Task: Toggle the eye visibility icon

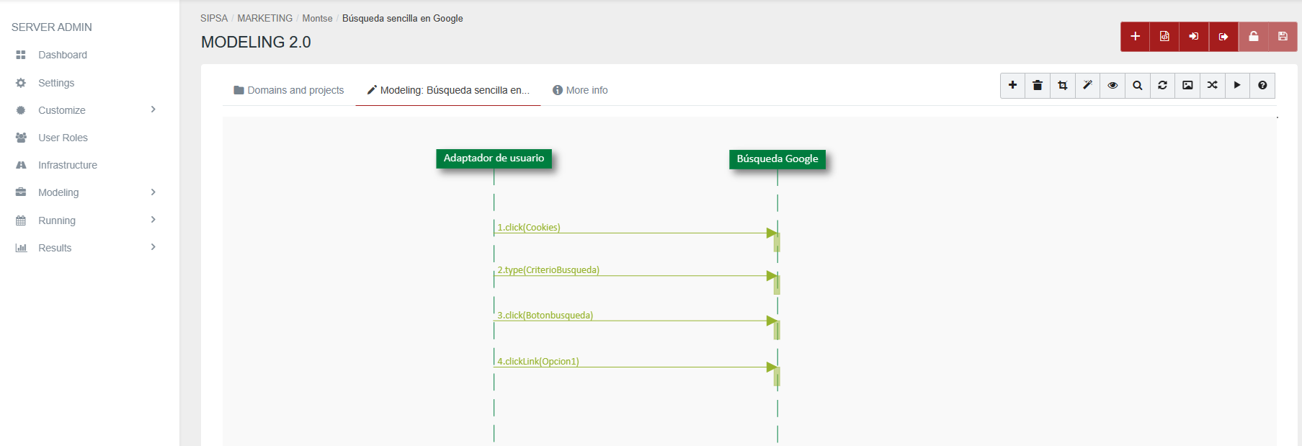Action: coord(1113,85)
